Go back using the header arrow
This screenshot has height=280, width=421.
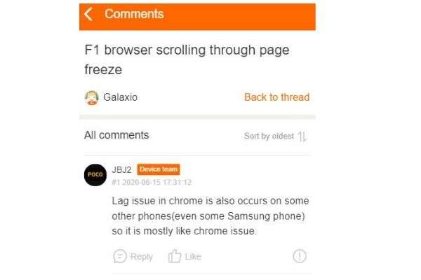coord(88,14)
